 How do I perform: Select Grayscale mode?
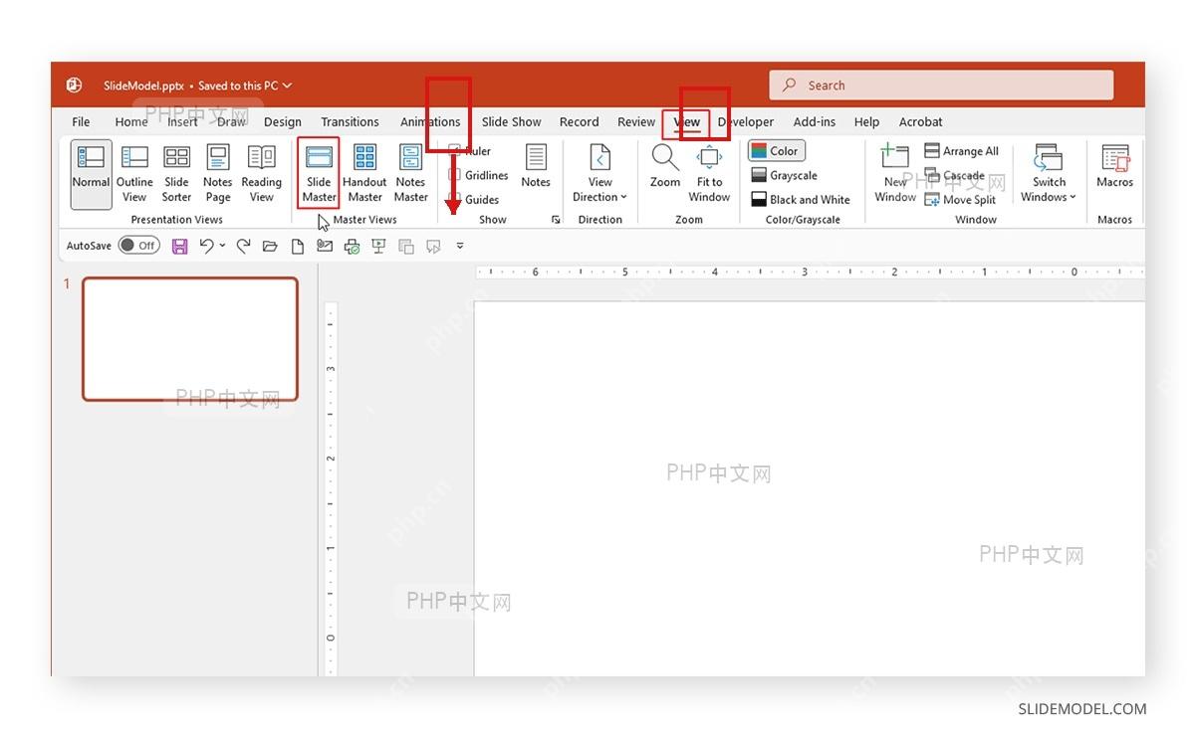click(784, 175)
